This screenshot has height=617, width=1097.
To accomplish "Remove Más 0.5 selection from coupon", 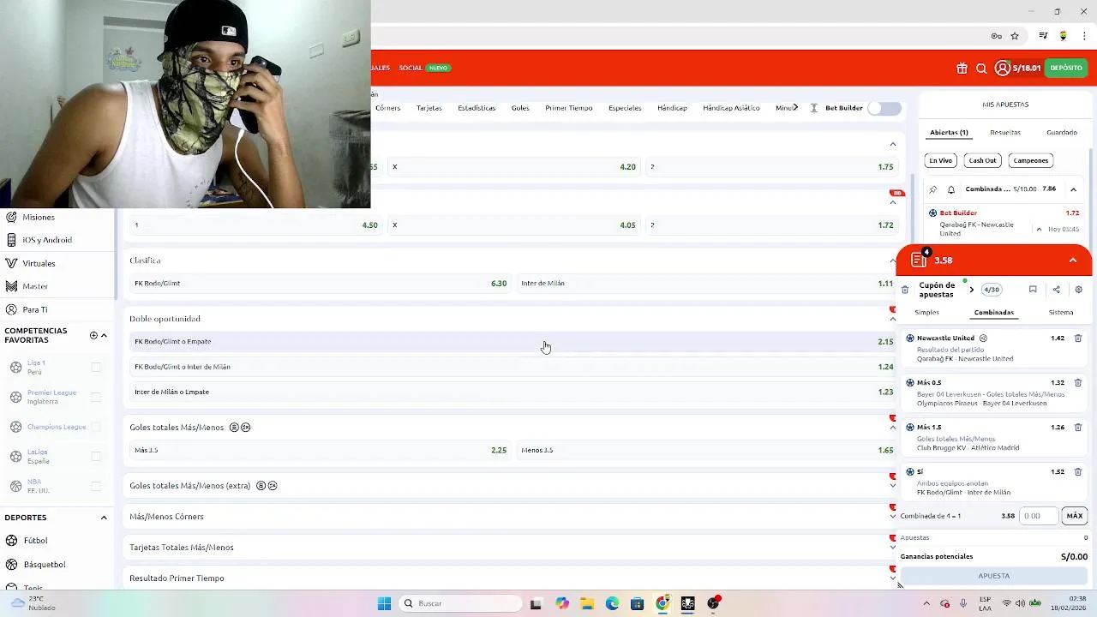I will coord(1078,383).
